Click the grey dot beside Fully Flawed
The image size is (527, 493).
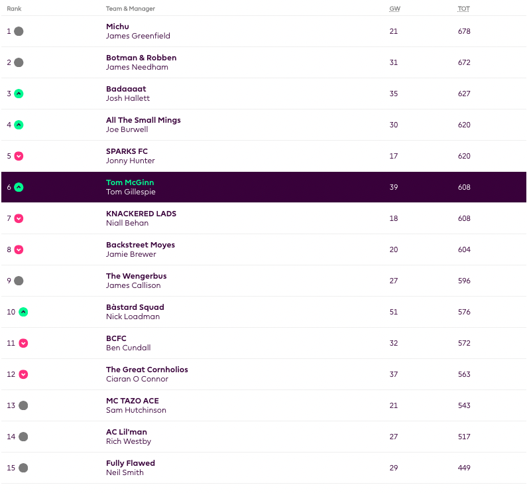23,468
